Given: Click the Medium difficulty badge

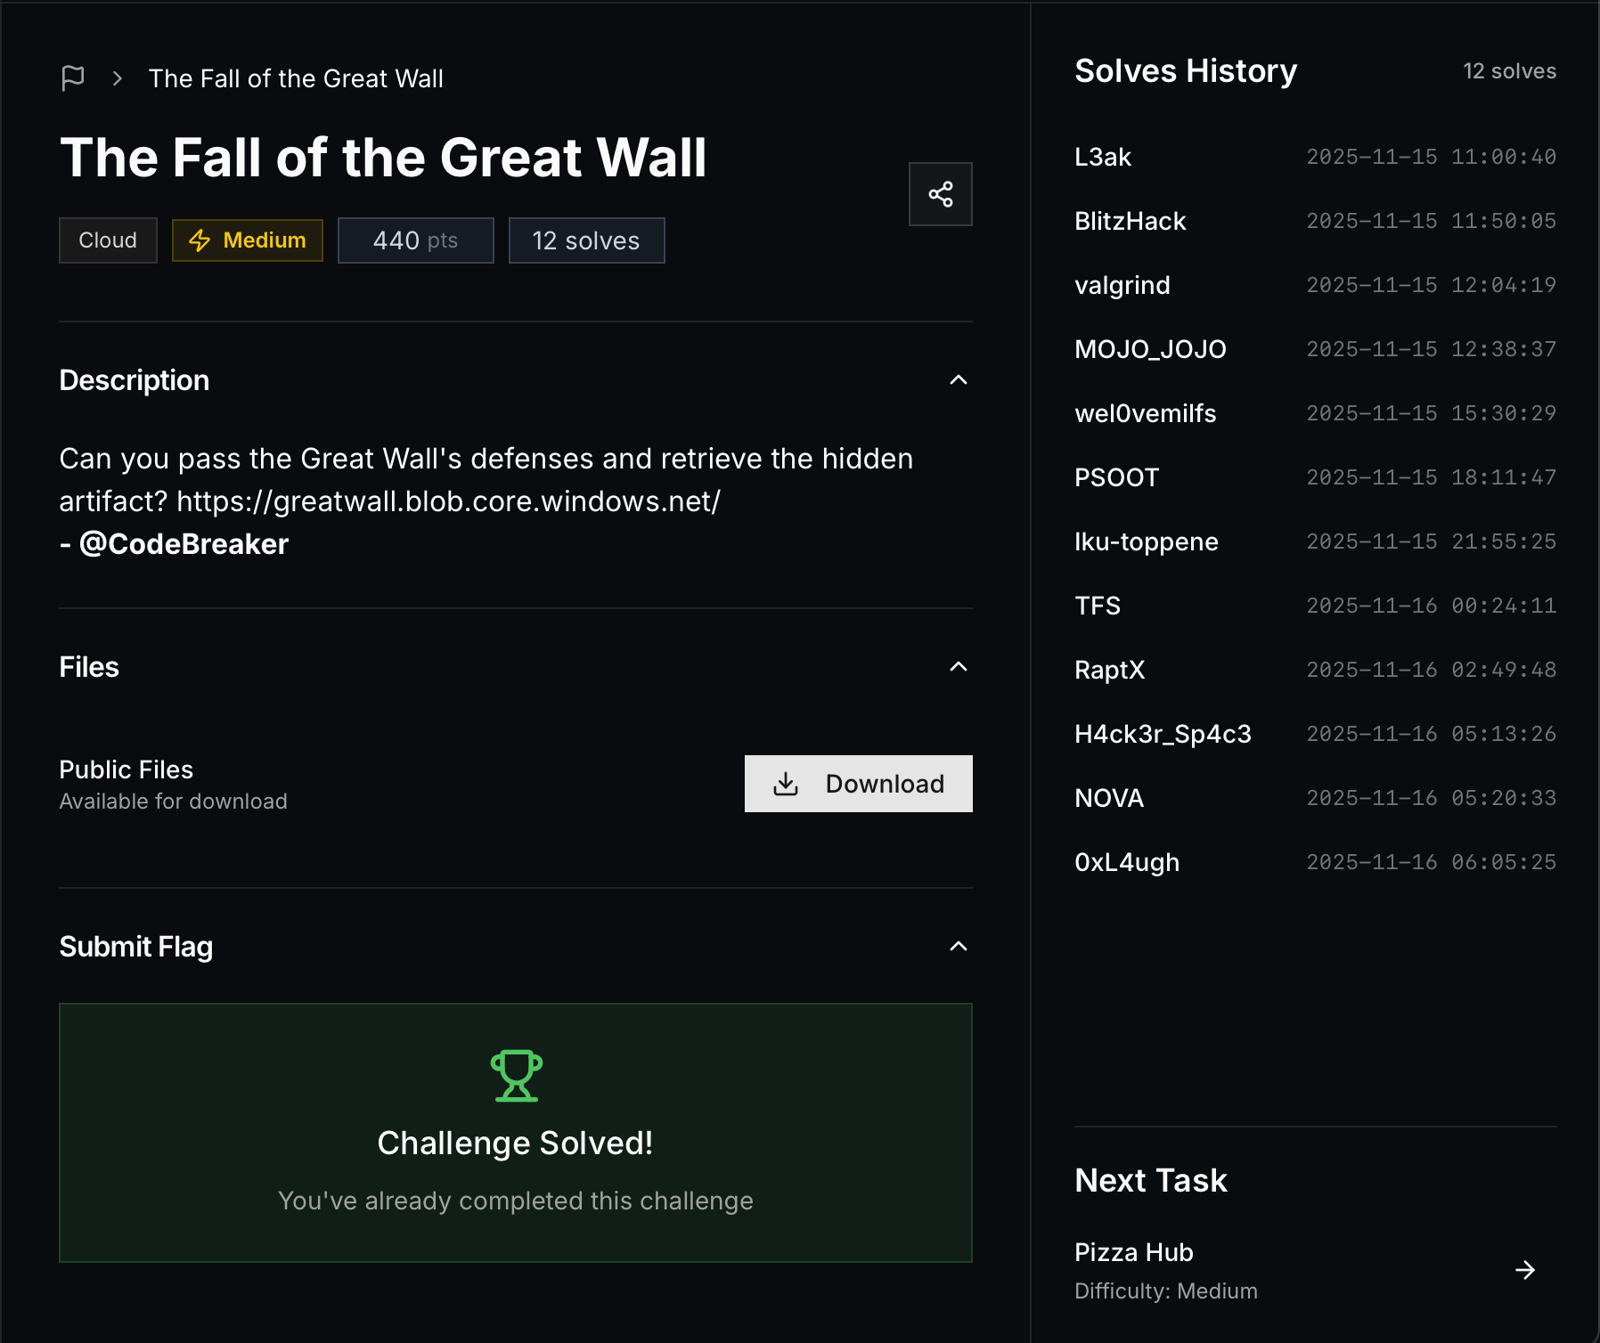Looking at the screenshot, I should click(x=248, y=240).
